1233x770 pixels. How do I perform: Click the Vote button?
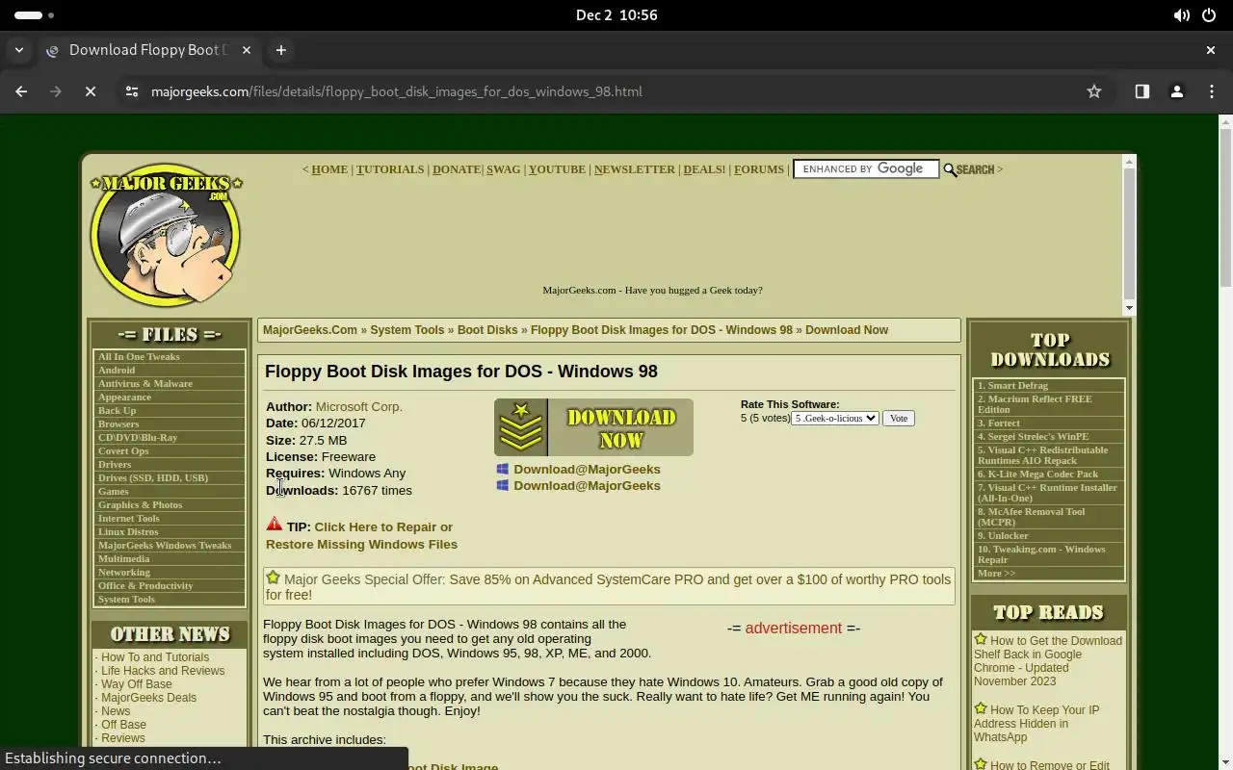click(x=899, y=419)
